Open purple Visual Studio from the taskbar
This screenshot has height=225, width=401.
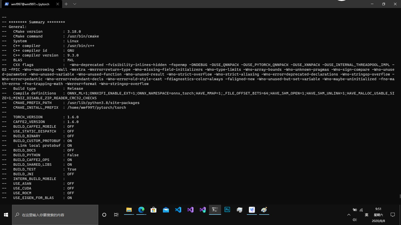point(190,210)
